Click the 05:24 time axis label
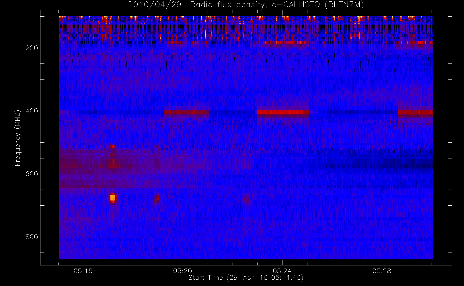 [282, 271]
